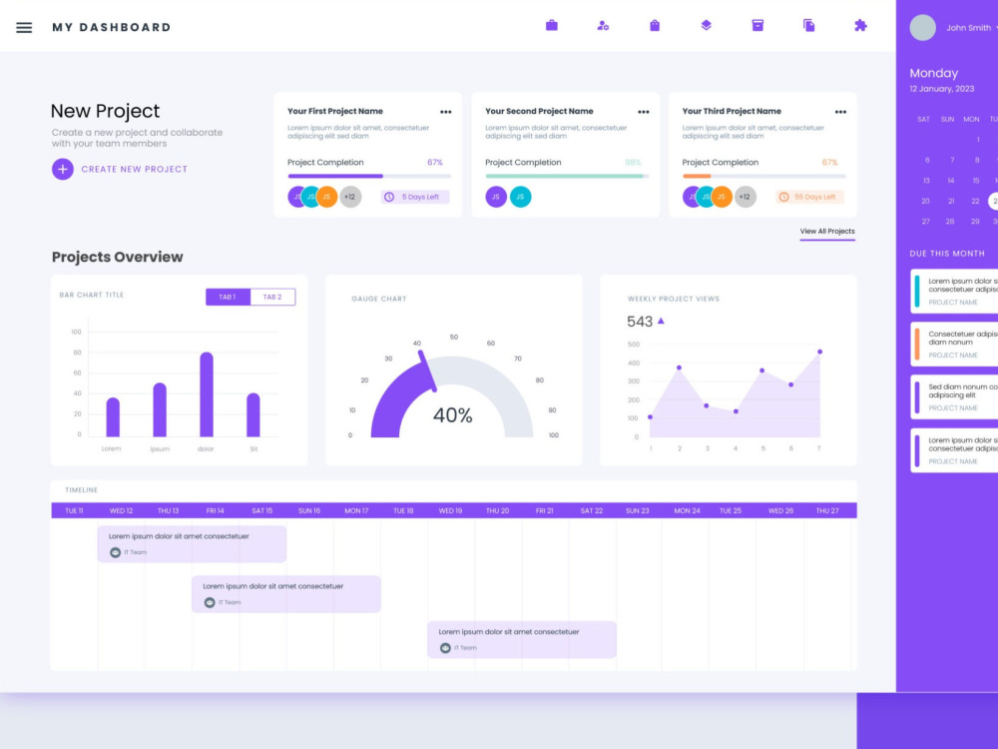
Task: Click the line chart point for day 7
Action: (x=819, y=352)
